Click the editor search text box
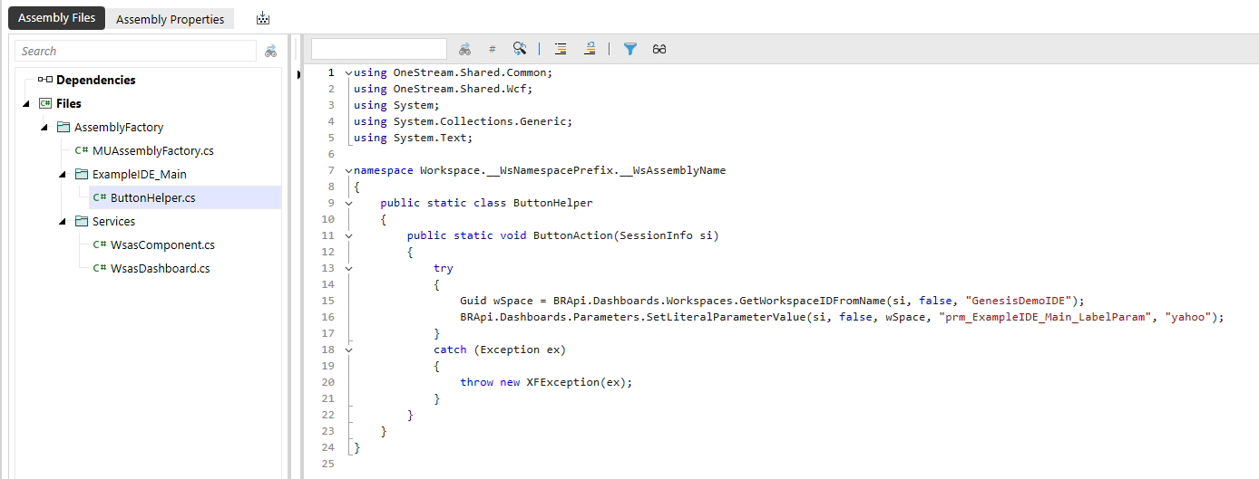 pos(379,49)
